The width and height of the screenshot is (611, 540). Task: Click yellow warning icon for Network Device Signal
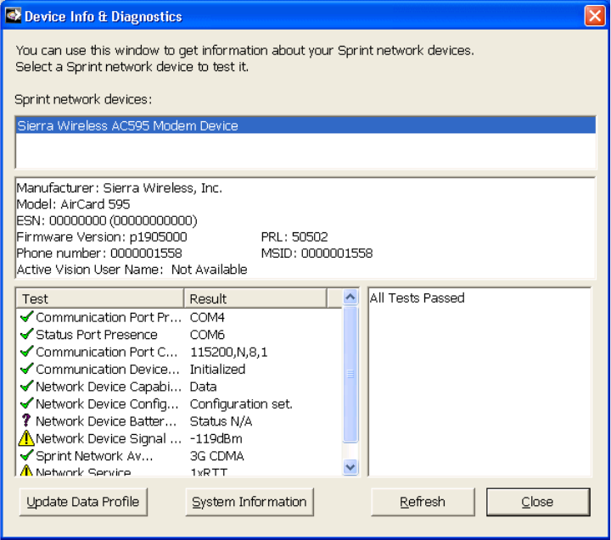(x=26, y=439)
